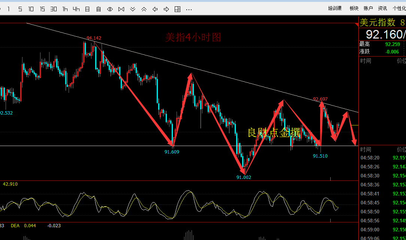The width and height of the screenshot is (406, 240).
Task: Click the 账户 account button
Action: tap(368, 8)
